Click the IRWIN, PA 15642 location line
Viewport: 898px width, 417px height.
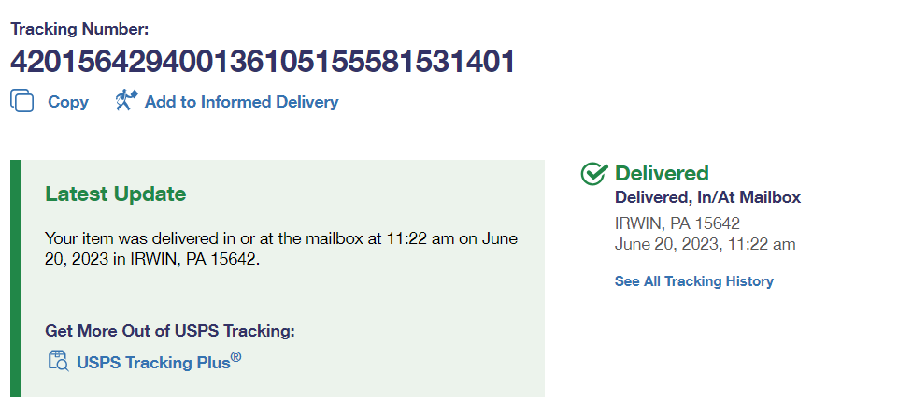pos(677,223)
